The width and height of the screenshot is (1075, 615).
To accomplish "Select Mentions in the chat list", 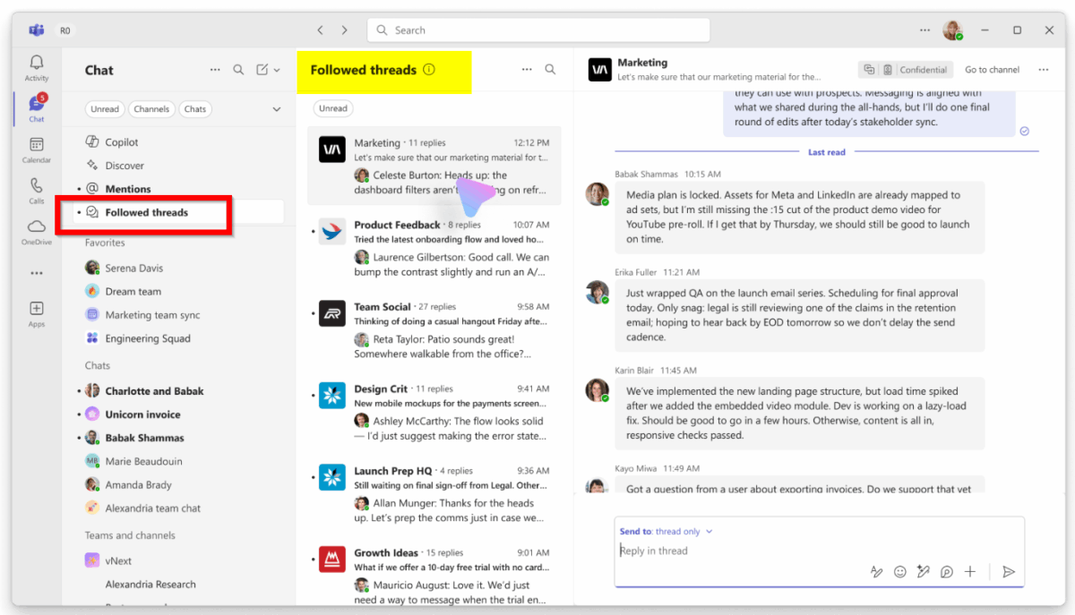I will [x=128, y=189].
